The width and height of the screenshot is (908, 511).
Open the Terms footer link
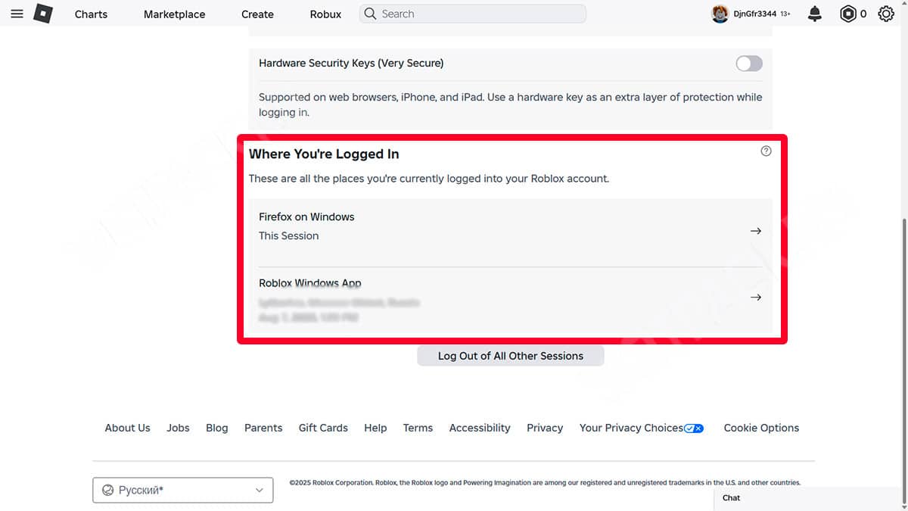[x=418, y=428]
